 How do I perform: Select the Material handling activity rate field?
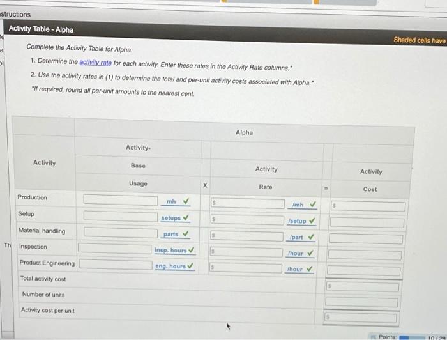pos(246,236)
